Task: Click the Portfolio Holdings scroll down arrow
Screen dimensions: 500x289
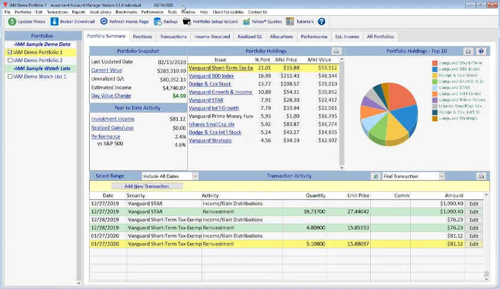Action: (342, 168)
